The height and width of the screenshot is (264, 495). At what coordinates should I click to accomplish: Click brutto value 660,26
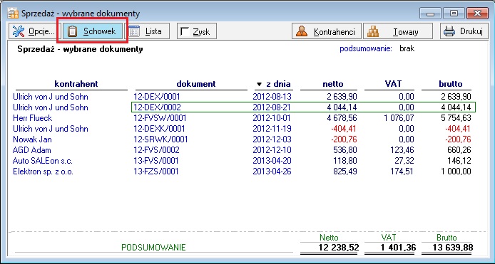click(x=459, y=150)
